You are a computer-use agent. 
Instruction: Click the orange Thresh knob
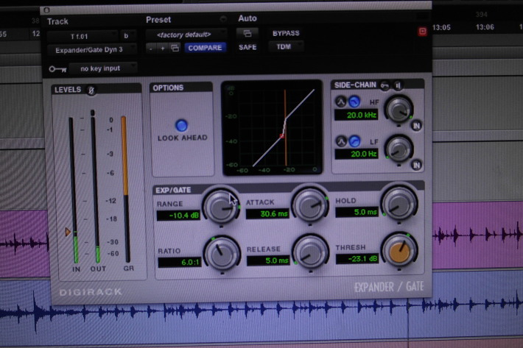(x=399, y=250)
